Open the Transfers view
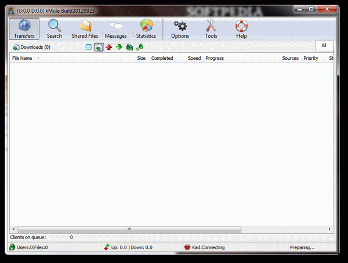Image resolution: width=348 pixels, height=263 pixels. pos(24,29)
